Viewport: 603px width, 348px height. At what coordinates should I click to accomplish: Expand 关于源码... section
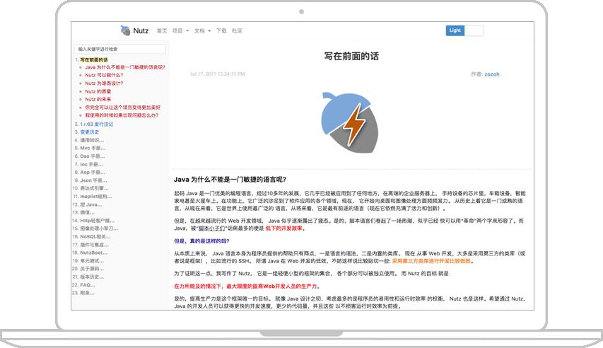(x=92, y=269)
